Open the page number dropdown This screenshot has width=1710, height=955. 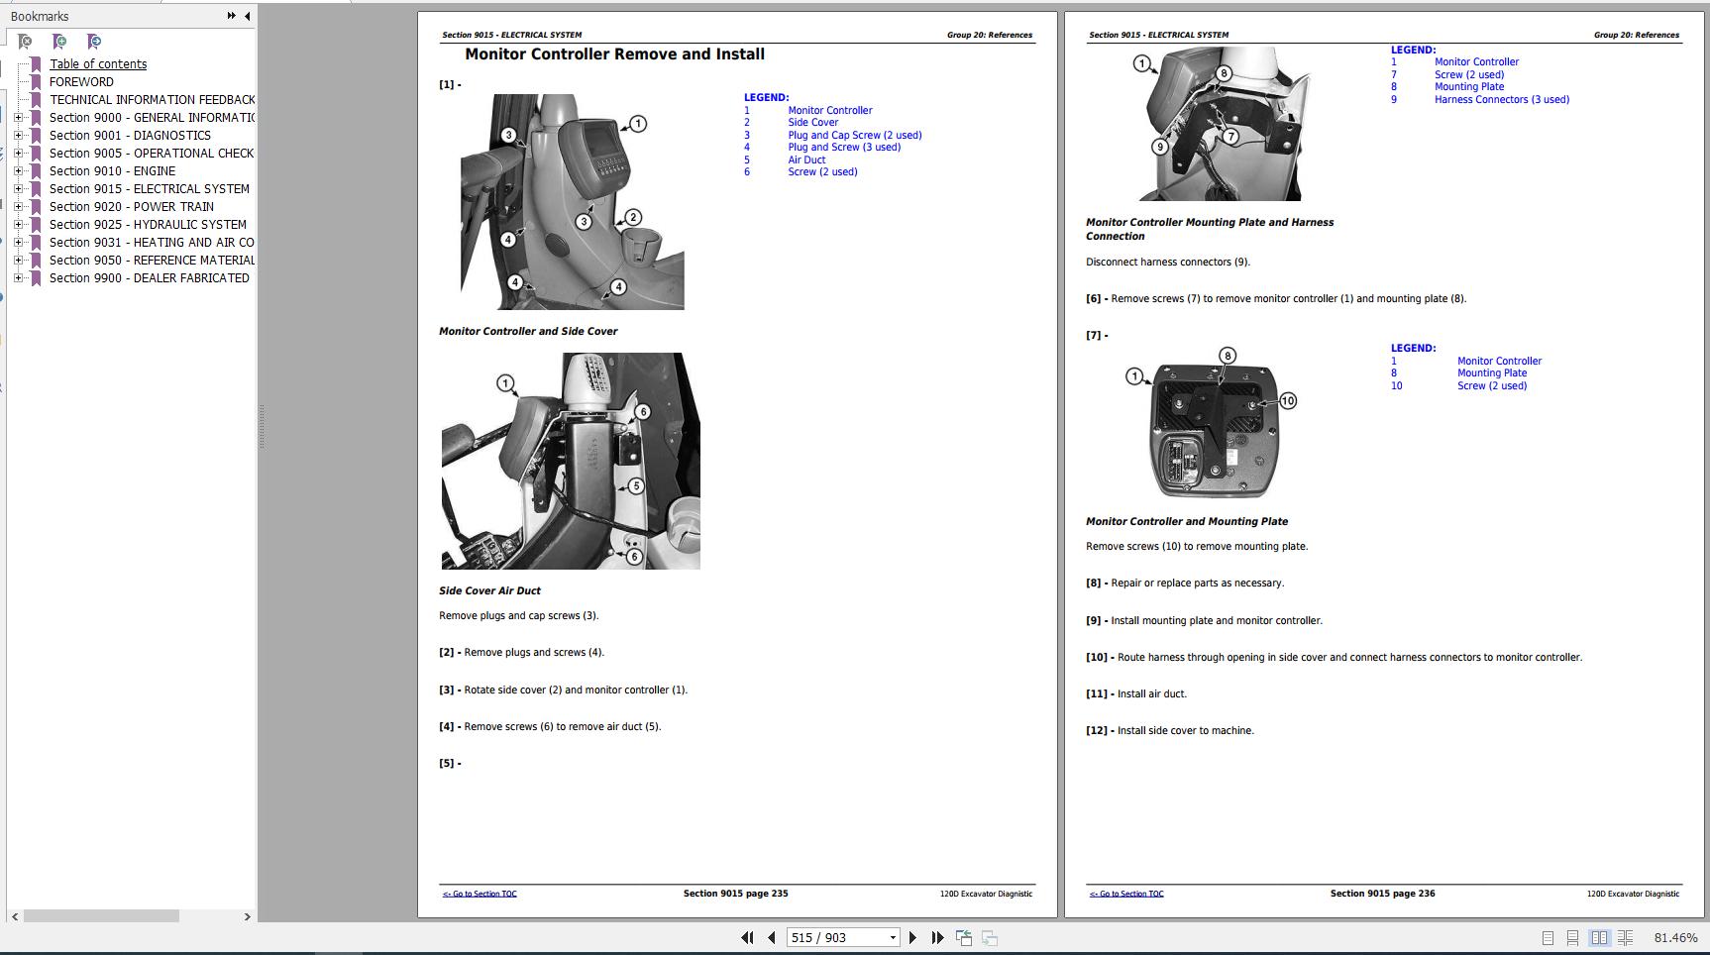[893, 937]
